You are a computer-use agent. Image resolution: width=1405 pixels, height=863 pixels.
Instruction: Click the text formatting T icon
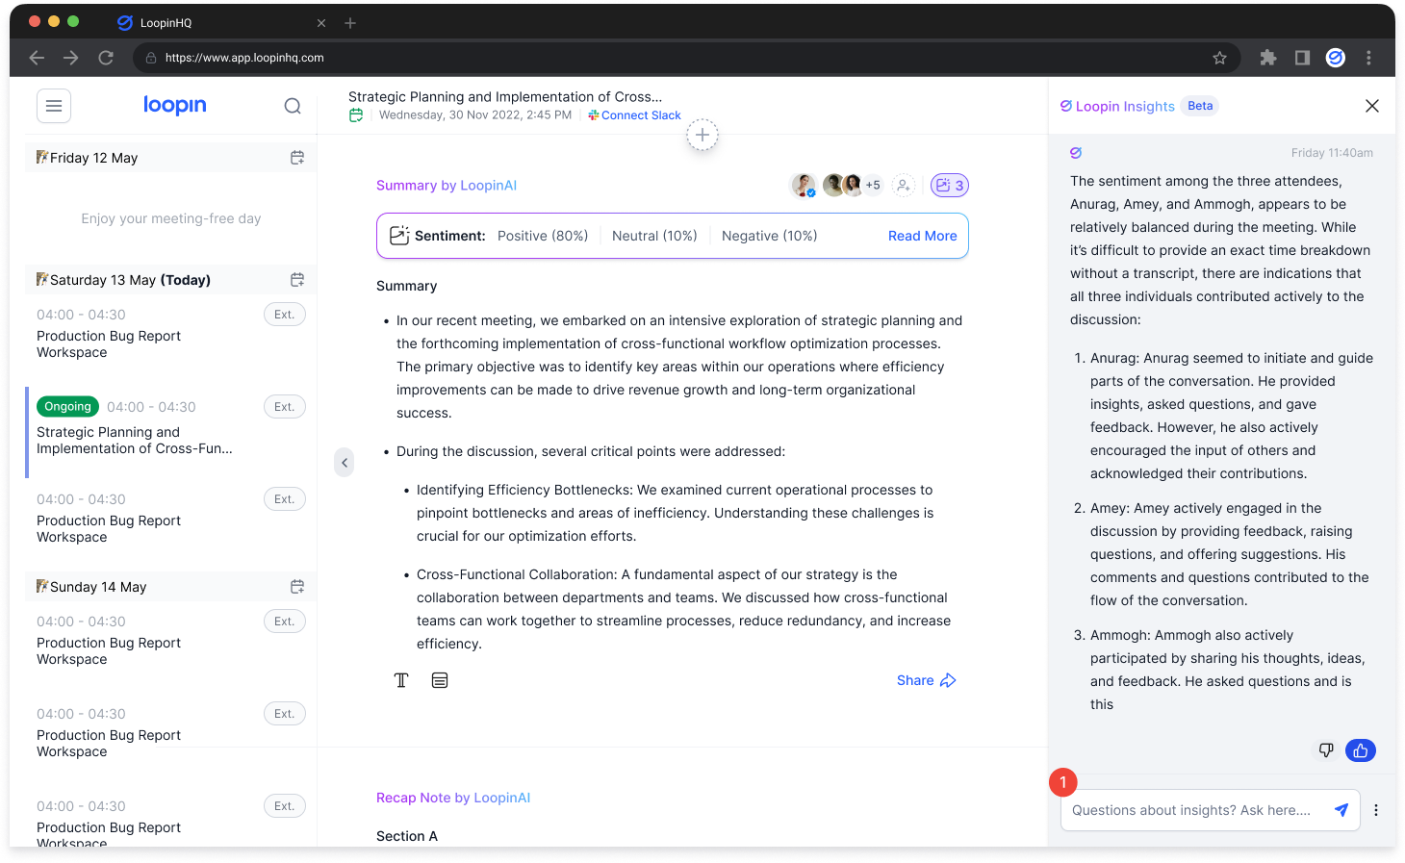[401, 680]
